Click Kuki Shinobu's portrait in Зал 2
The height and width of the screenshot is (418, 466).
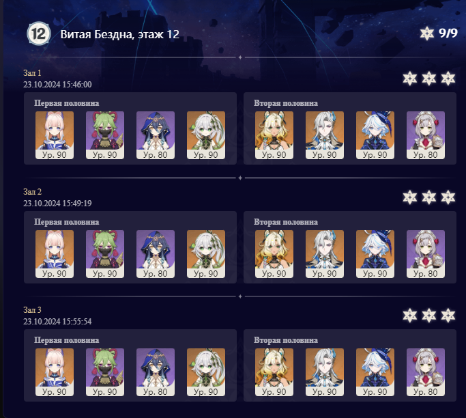105,254
